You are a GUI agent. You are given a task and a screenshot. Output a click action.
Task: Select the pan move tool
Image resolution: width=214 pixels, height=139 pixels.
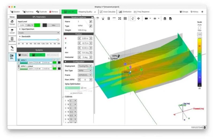[139, 18]
